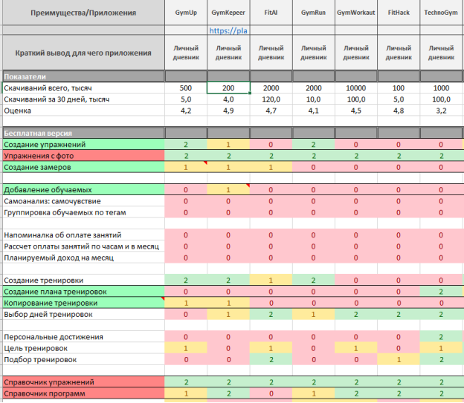The width and height of the screenshot is (464, 403).
Task: Click the Преимущества/Приложения header cell
Action: pyautogui.click(x=83, y=13)
